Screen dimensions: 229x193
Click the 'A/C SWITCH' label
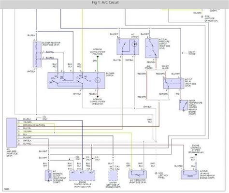pos(135,36)
